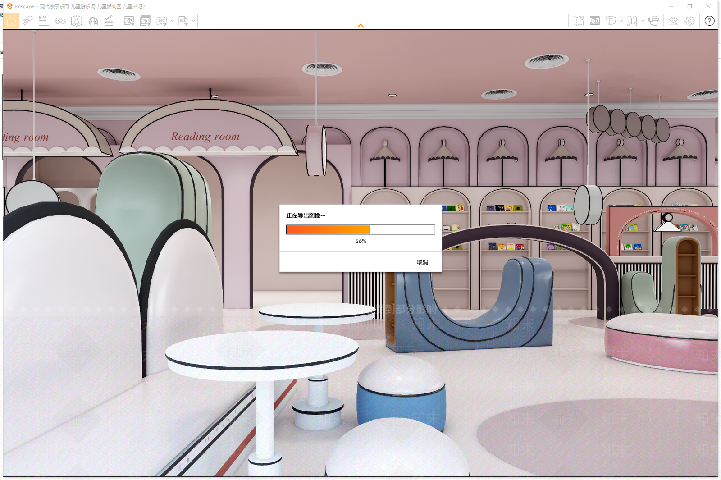Minimize the Enscape window
This screenshot has height=480, width=721.
pos(671,6)
